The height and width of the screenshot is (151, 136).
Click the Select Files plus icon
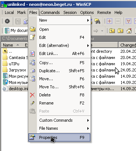click(x=109, y=21)
